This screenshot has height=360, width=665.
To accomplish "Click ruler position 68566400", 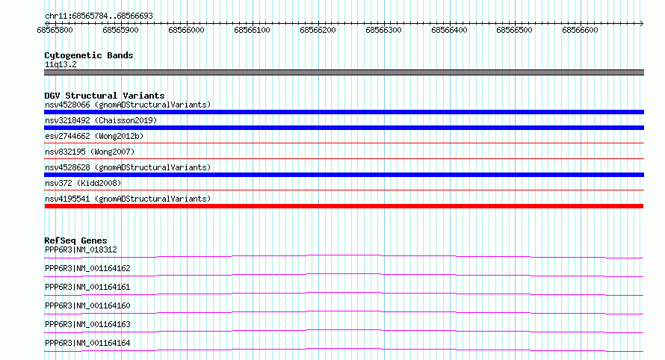I will point(449,30).
